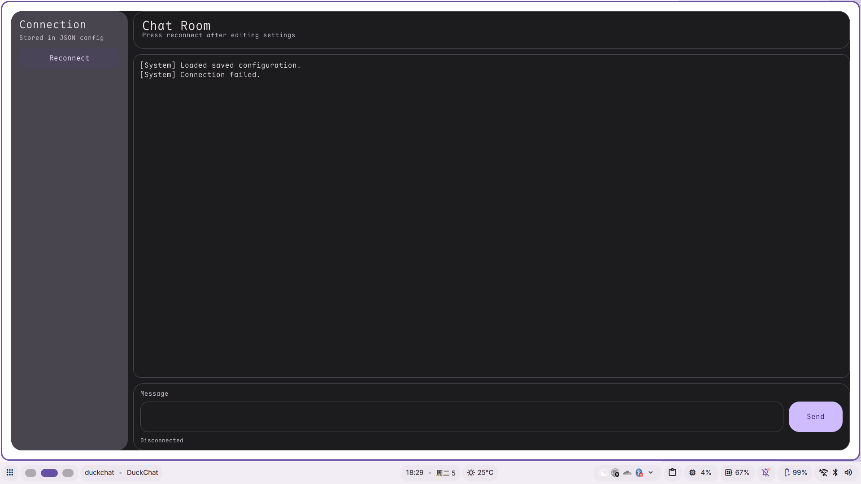Click the first faded tray app icon
This screenshot has width=861, height=484.
604,472
